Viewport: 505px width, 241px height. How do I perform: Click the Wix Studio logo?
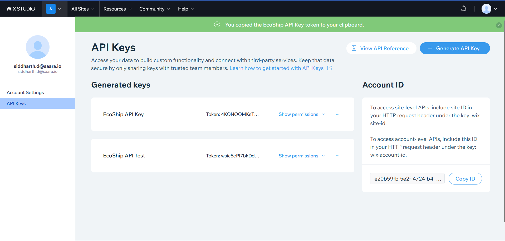point(21,9)
